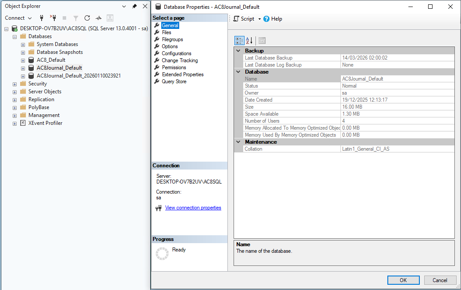Expand Database Snapshots folder
461x290 pixels.
point(23,53)
